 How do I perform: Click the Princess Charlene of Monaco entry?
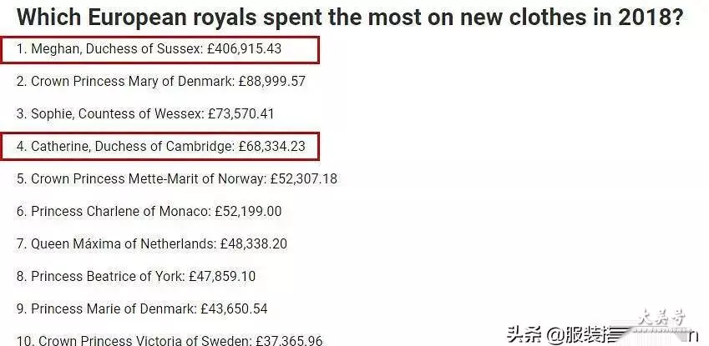click(x=149, y=212)
